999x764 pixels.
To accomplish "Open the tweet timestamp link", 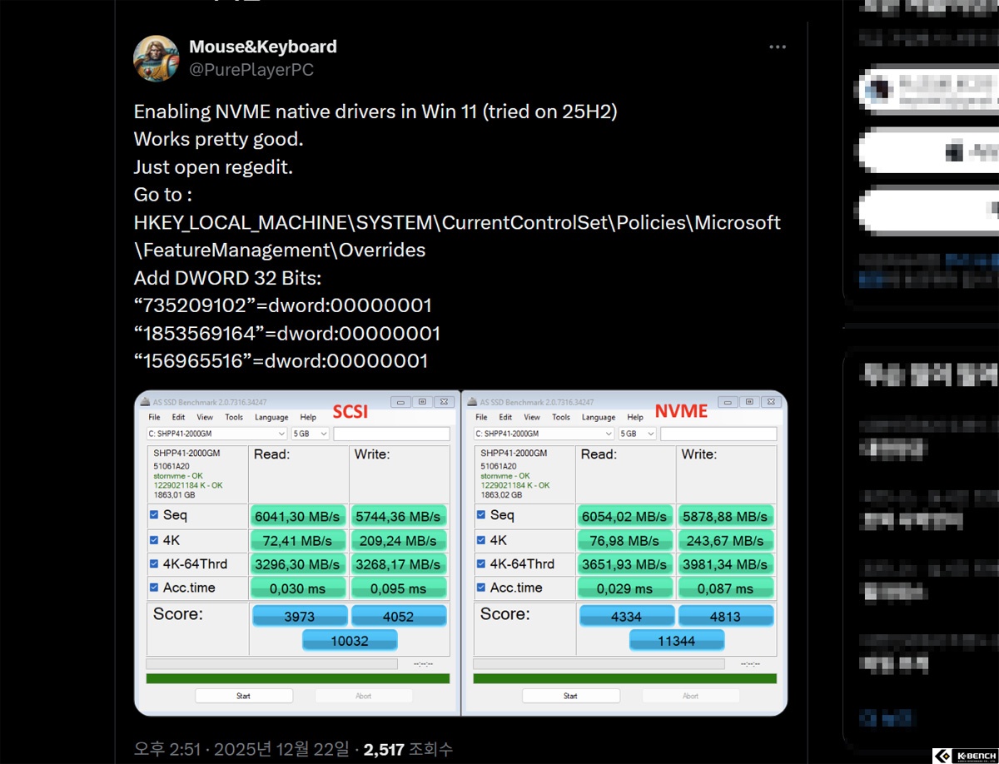I will [242, 749].
